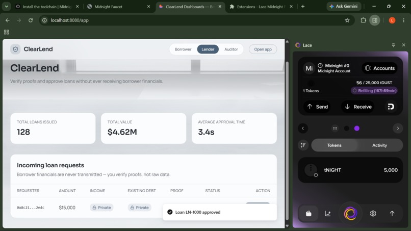Click the $15,000 amount cell

tap(67, 208)
